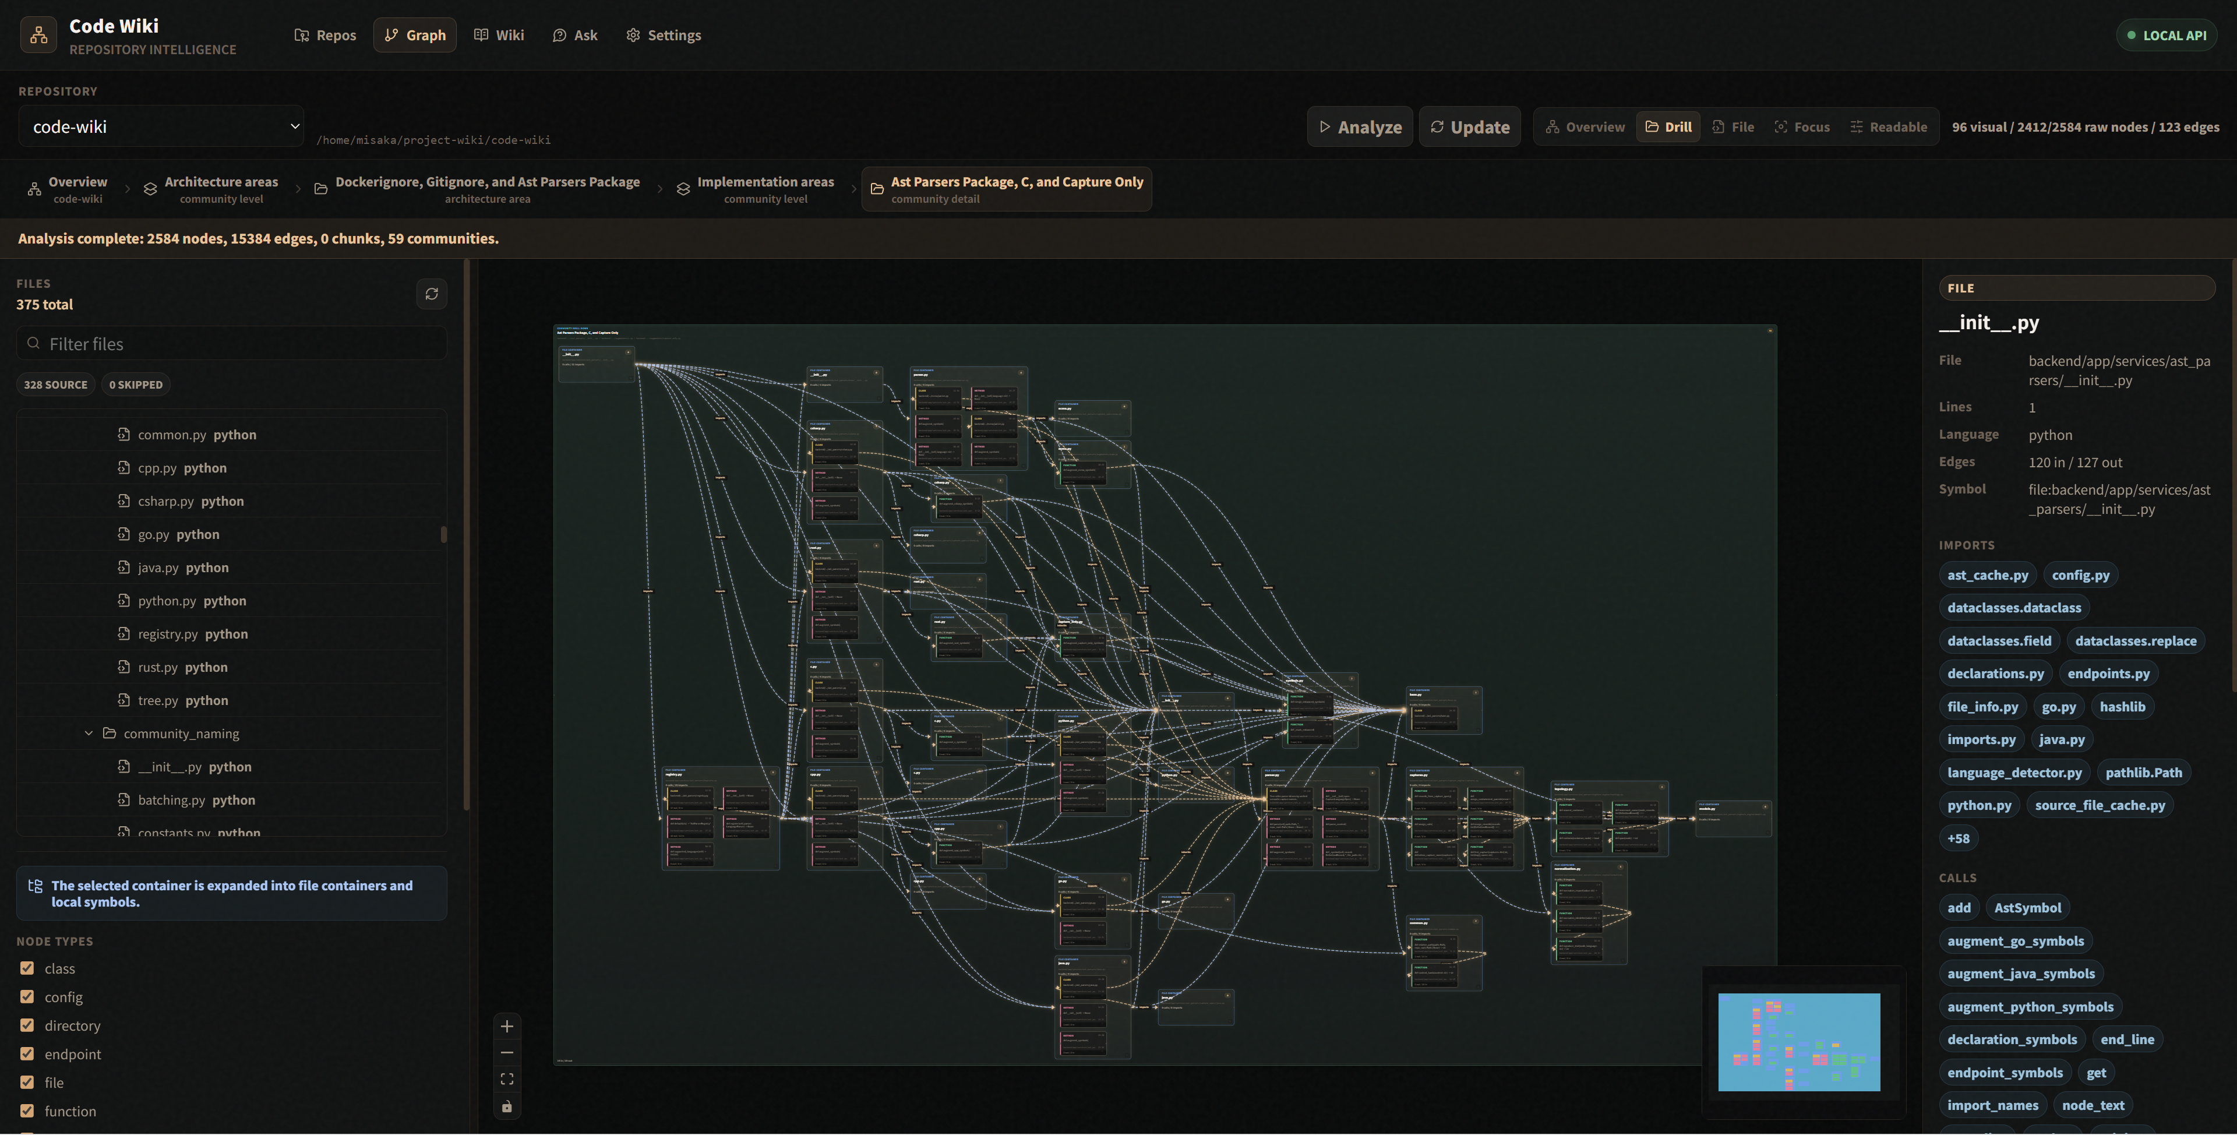
Task: Toggle the file node type checkbox
Action: tap(27, 1083)
